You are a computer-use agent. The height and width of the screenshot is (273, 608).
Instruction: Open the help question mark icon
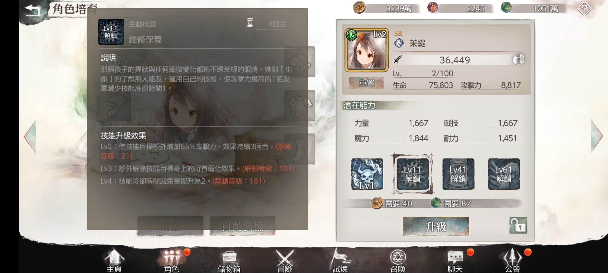point(584,9)
